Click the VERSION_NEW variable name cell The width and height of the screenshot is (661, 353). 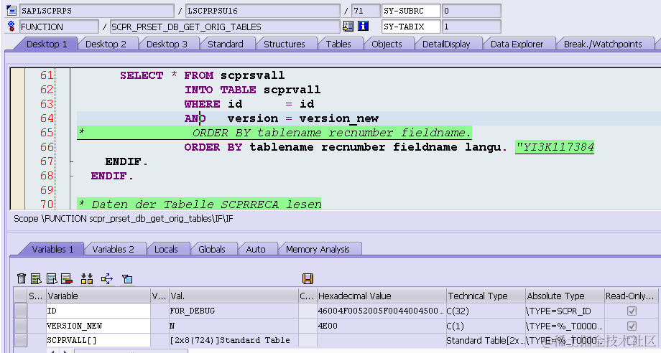(98, 326)
